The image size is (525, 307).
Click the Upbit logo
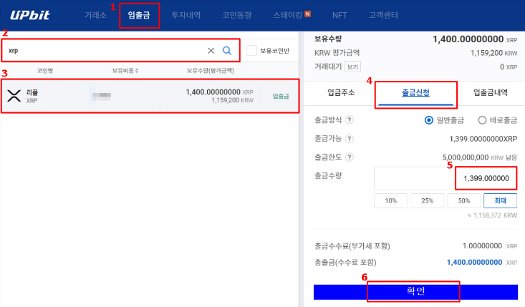30,15
